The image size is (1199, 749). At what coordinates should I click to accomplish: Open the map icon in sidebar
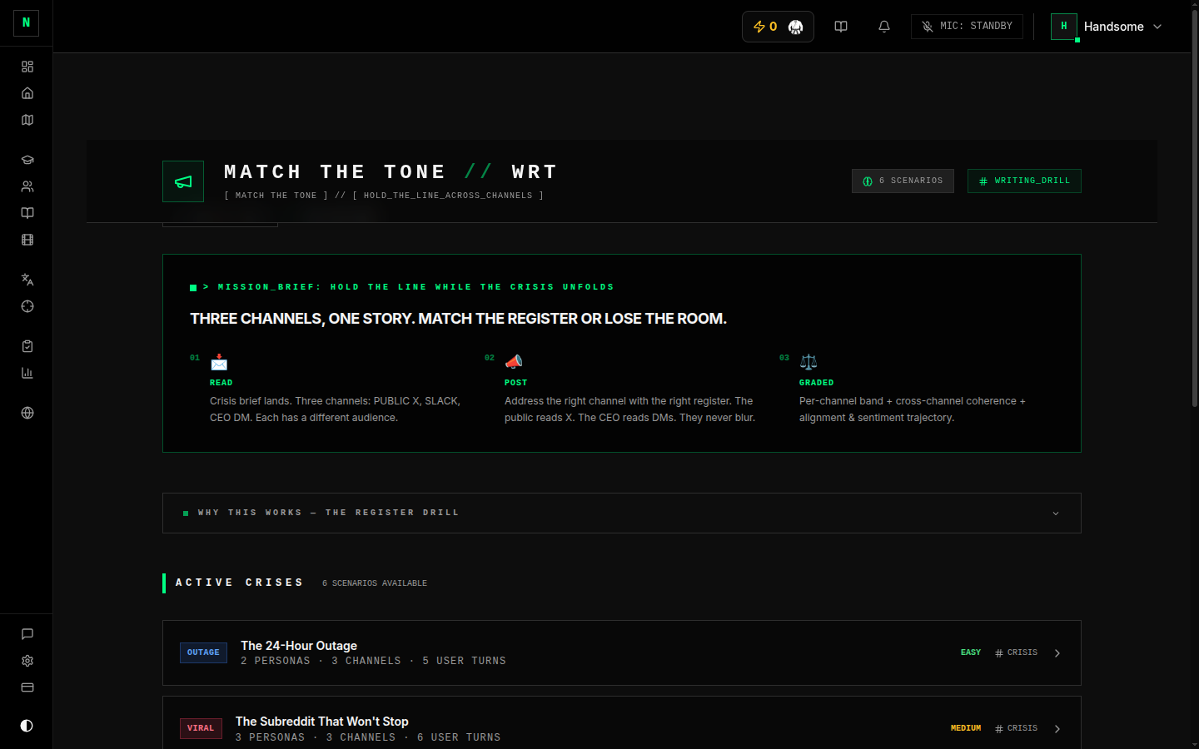pos(27,120)
